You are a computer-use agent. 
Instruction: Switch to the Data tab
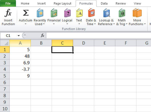(104, 3)
